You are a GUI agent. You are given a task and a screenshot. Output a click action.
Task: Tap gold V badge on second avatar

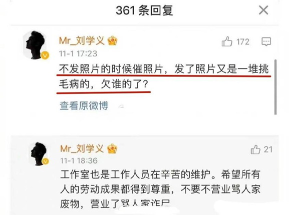tap(46, 161)
